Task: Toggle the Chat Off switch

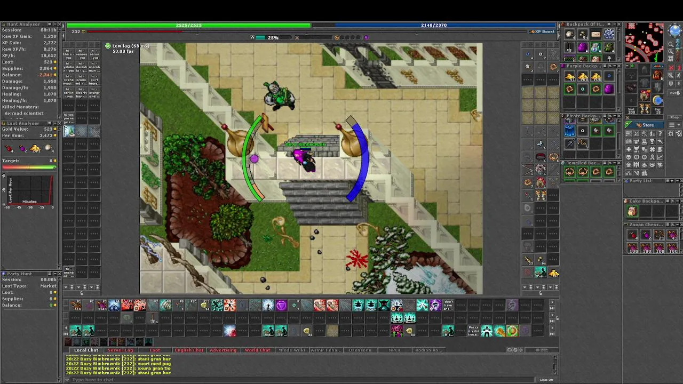Action: point(546,380)
